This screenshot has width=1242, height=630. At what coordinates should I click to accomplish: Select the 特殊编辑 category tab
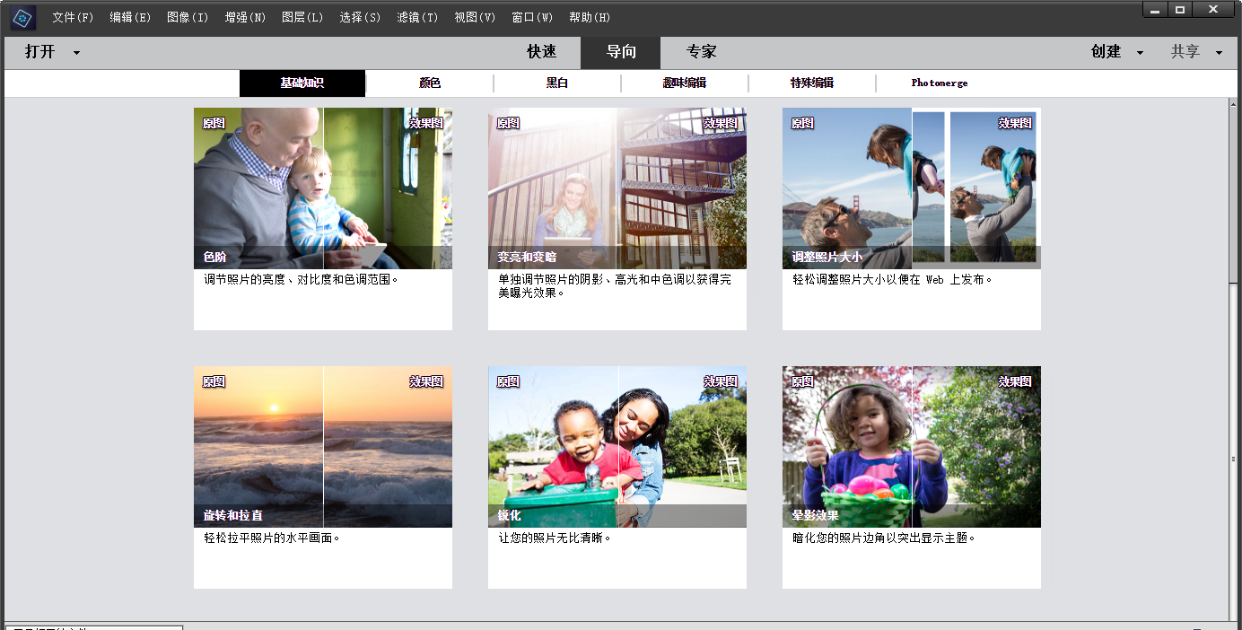(812, 83)
